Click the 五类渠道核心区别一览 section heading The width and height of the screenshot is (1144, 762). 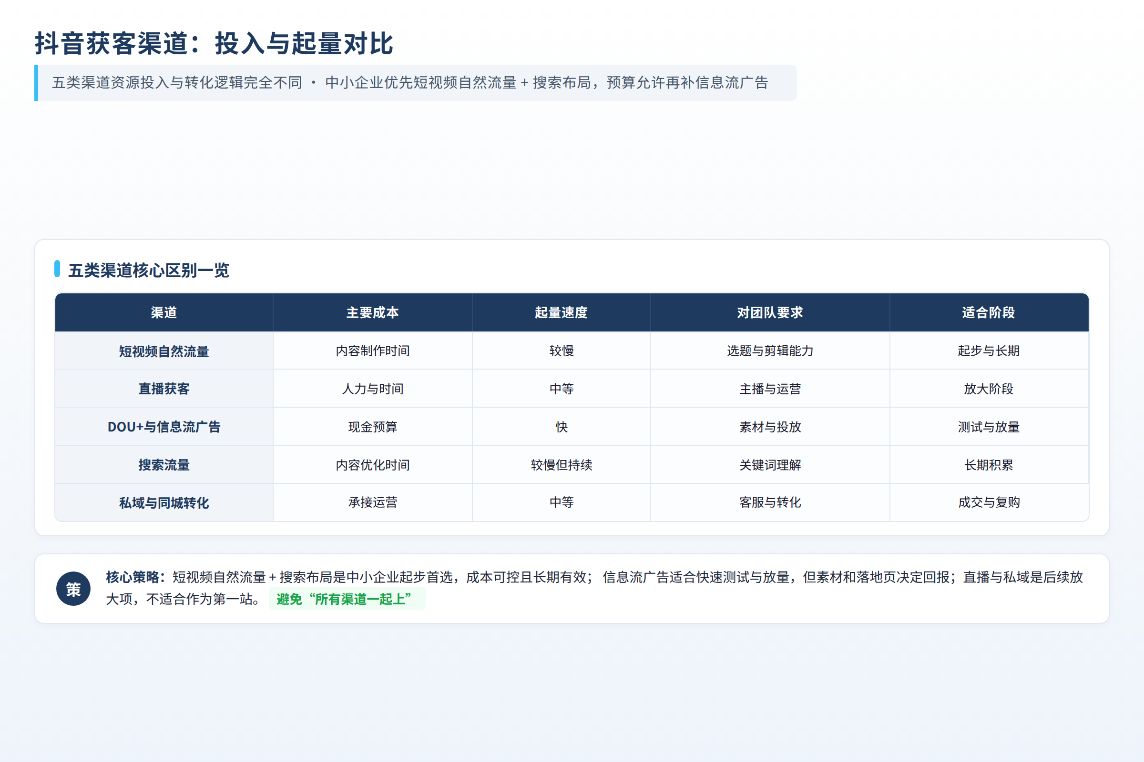coord(148,270)
